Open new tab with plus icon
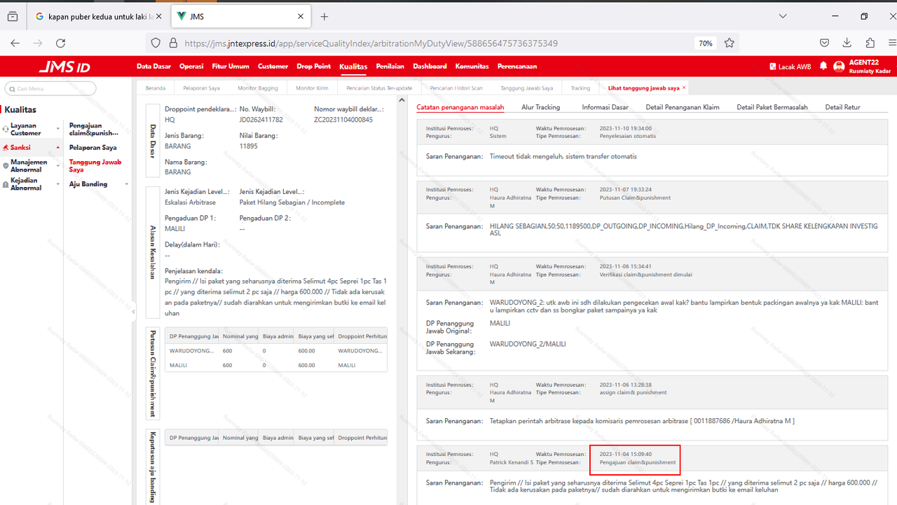897x505 pixels. [324, 16]
